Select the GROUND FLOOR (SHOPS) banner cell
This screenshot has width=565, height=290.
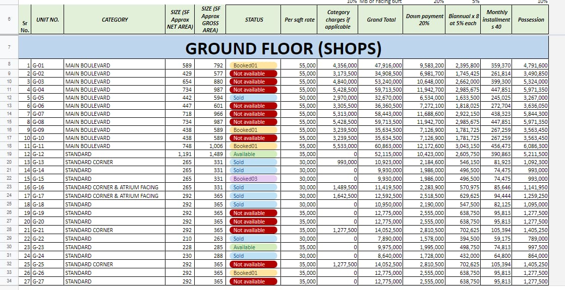pos(284,47)
